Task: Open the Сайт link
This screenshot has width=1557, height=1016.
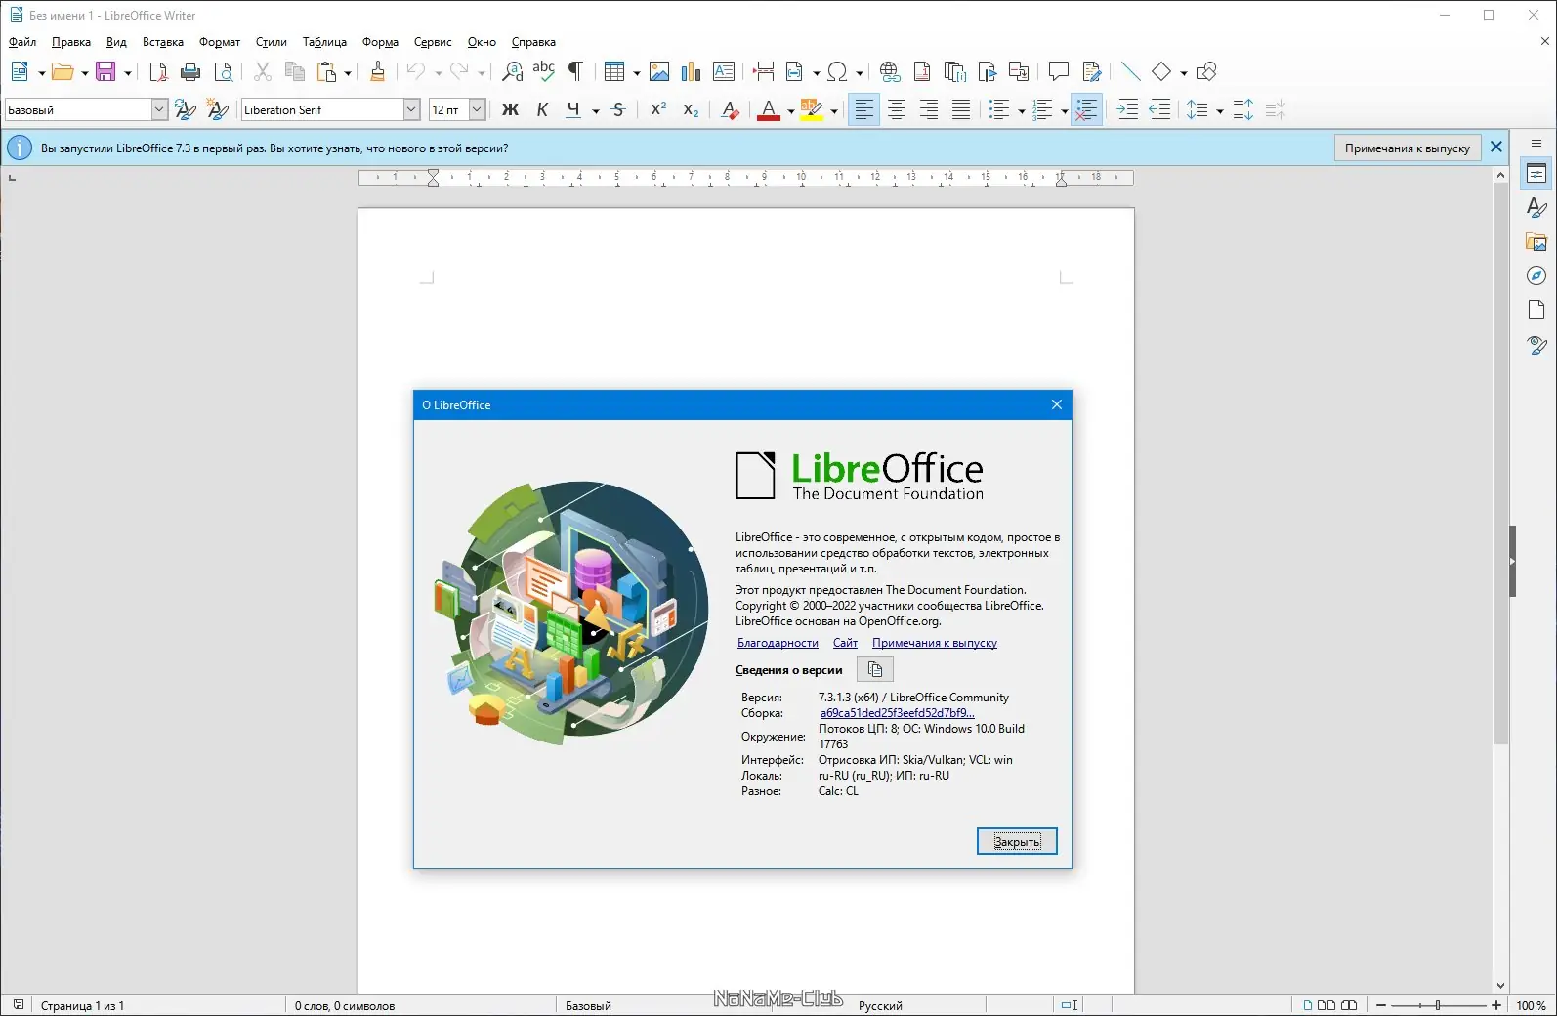Action: (x=845, y=643)
